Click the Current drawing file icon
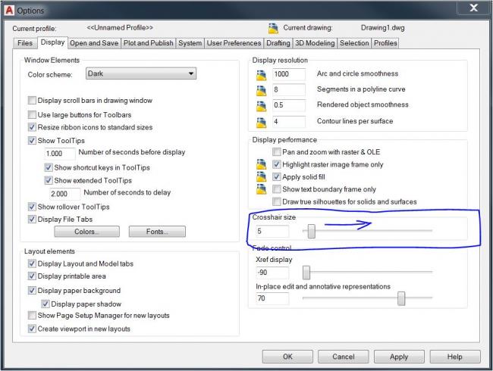Image resolution: width=493 pixels, height=371 pixels. [x=273, y=29]
